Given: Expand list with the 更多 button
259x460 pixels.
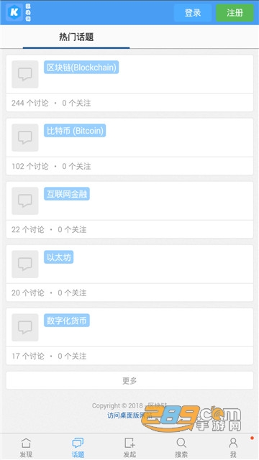Looking at the screenshot, I should 129,380.
